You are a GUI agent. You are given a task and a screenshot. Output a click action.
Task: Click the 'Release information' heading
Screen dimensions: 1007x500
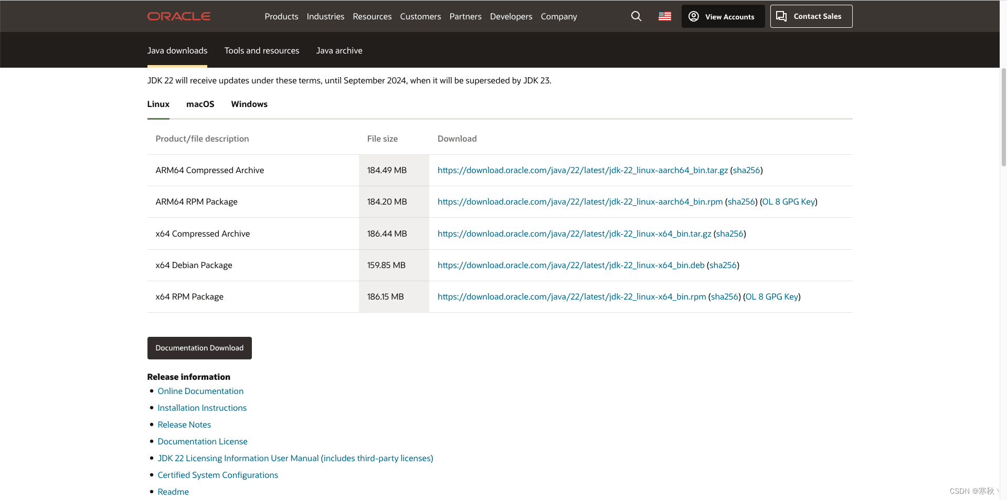[x=189, y=377]
